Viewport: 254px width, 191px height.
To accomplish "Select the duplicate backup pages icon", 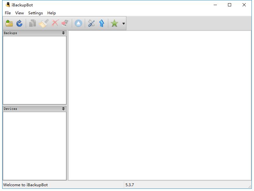I will point(33,23).
